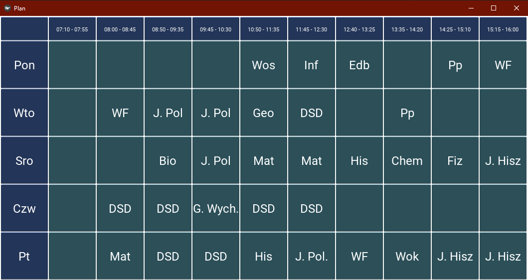Select the Friday Wok lesson
This screenshot has height=280, width=528.
pyautogui.click(x=407, y=256)
